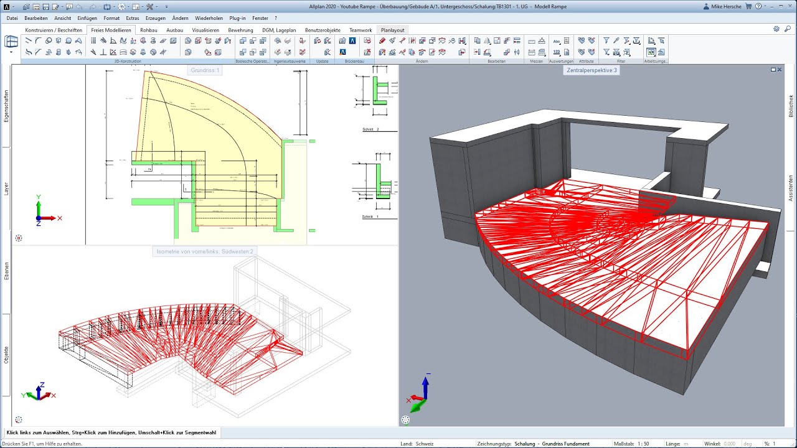
Task: Switch to the Bewehrung tab
Action: pos(240,30)
